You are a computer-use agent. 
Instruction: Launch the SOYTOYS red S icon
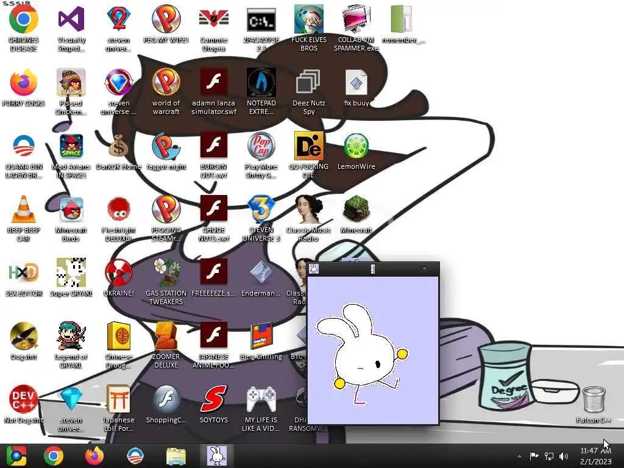(x=214, y=399)
